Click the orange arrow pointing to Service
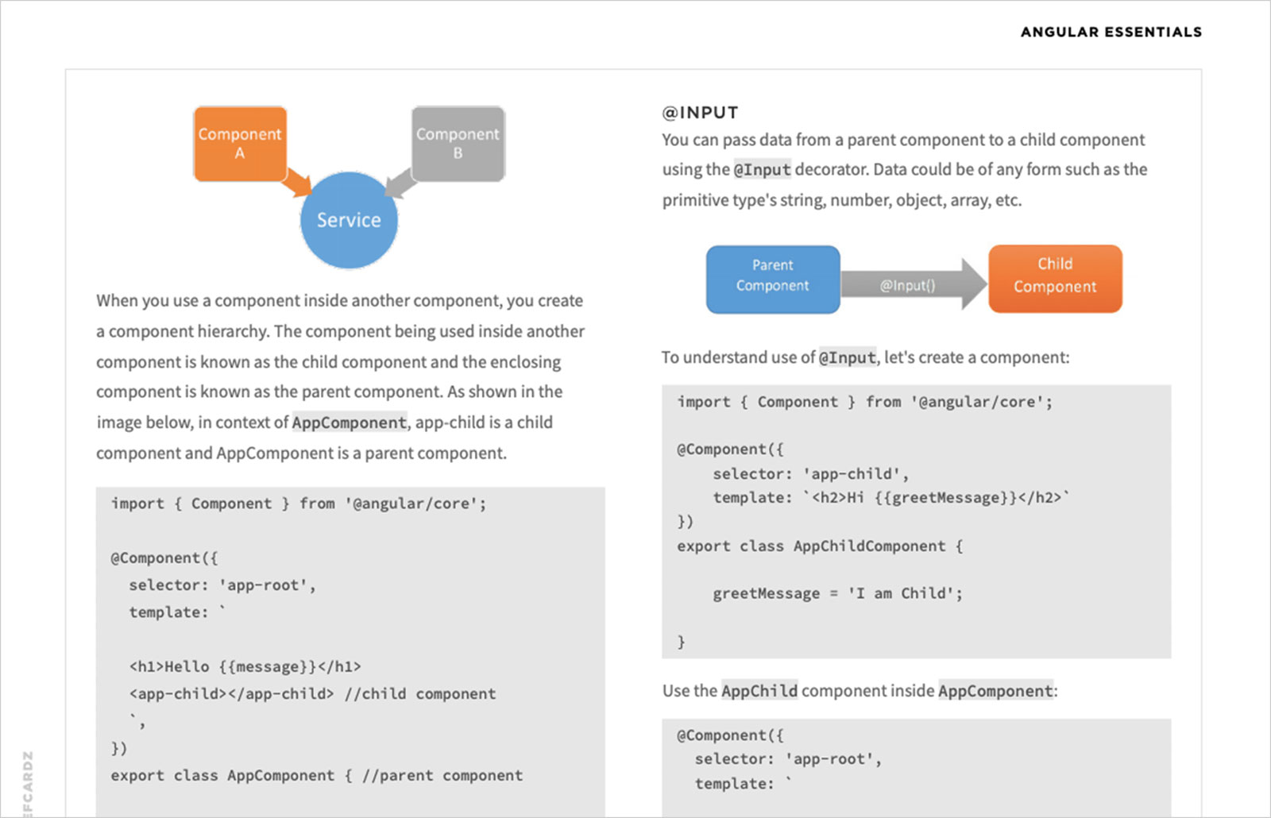The height and width of the screenshot is (818, 1271). point(299,183)
